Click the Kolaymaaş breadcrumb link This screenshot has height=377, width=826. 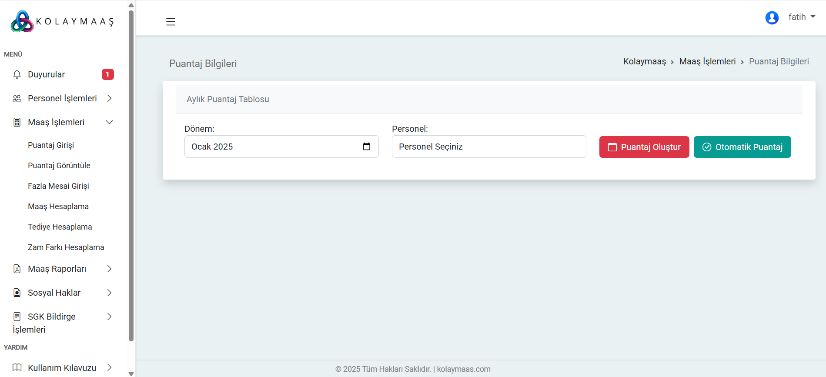644,61
